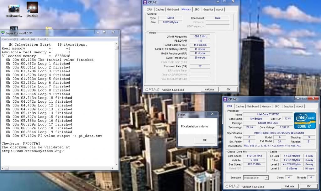Click the Super PI title bar icon

click(3, 33)
